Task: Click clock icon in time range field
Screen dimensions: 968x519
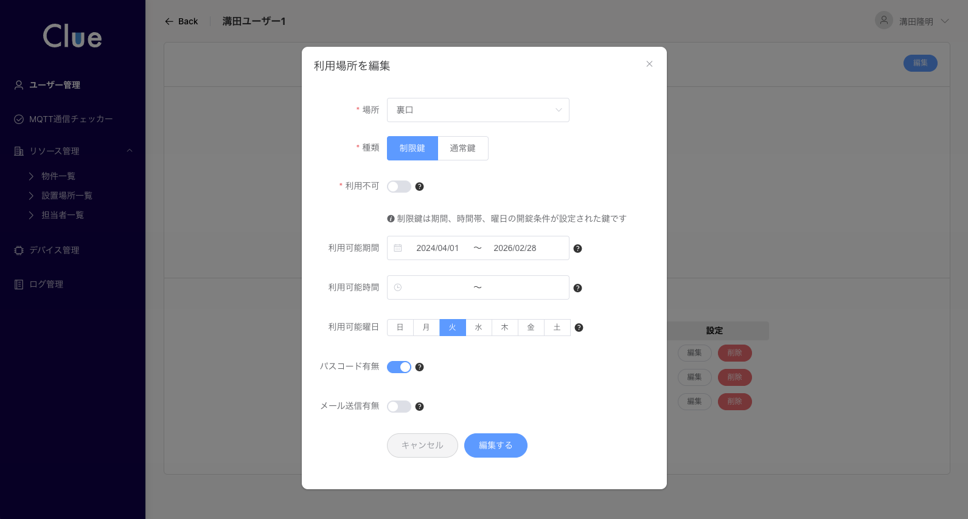Action: [x=398, y=287]
